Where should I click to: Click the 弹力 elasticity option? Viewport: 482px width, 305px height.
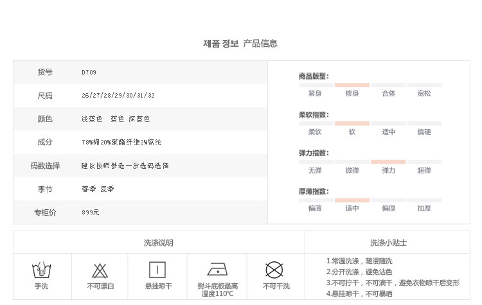(x=389, y=170)
